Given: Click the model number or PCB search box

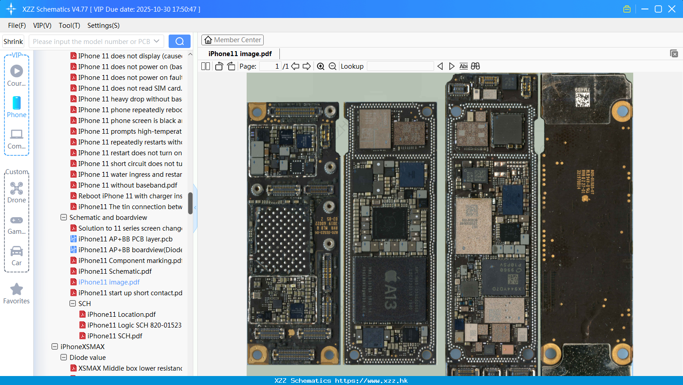Looking at the screenshot, I should pos(96,41).
